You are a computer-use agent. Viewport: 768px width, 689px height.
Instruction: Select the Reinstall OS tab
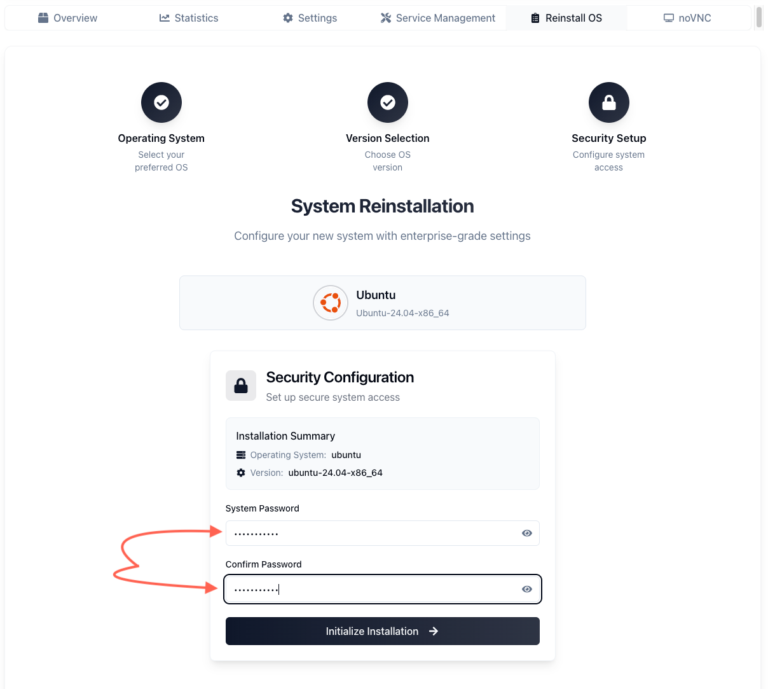566,18
